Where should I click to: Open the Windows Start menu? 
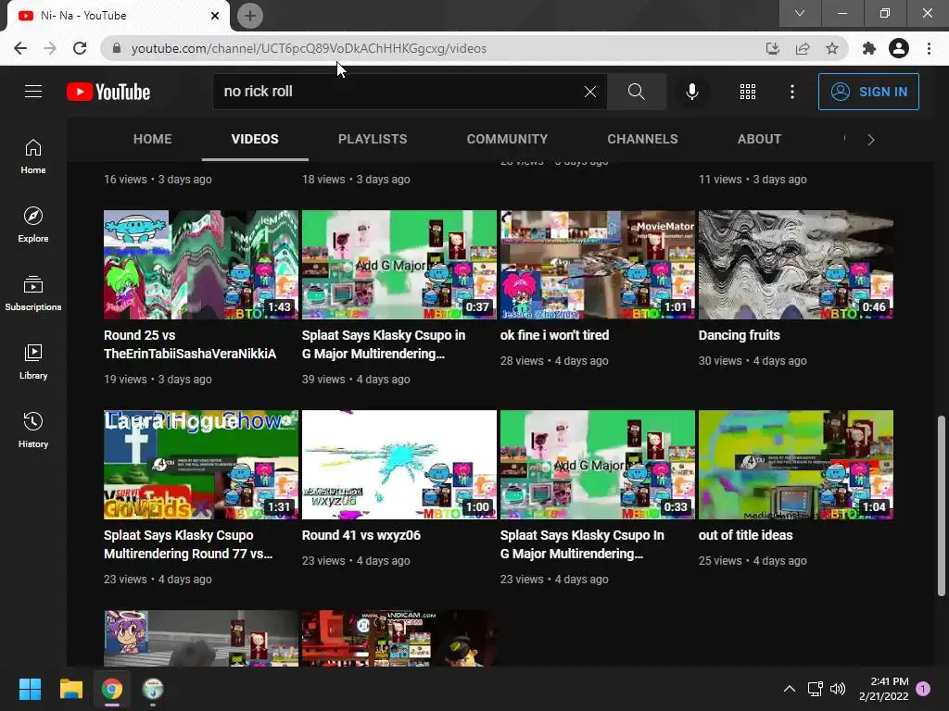point(30,689)
